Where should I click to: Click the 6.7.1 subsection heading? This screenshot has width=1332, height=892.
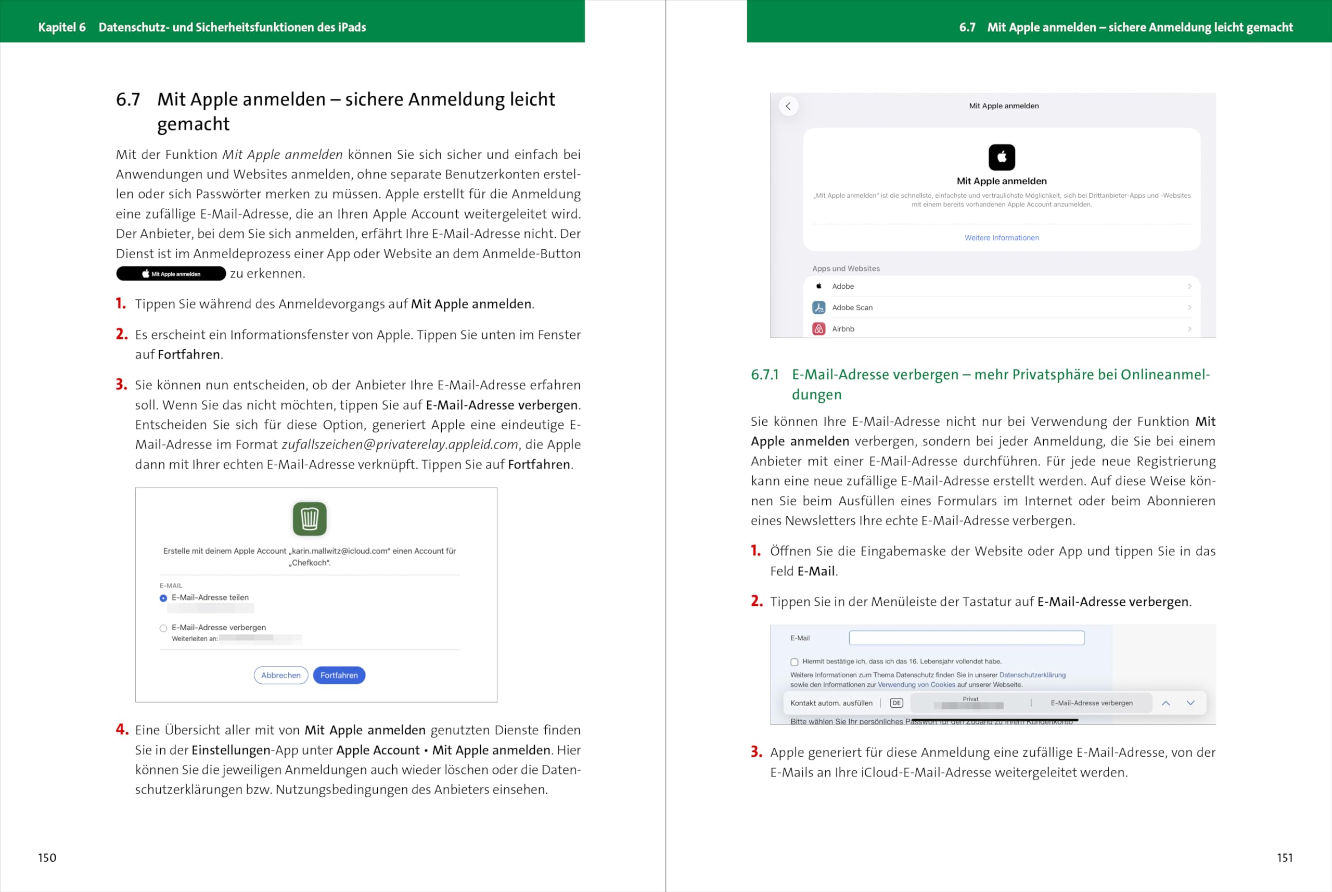pos(980,384)
